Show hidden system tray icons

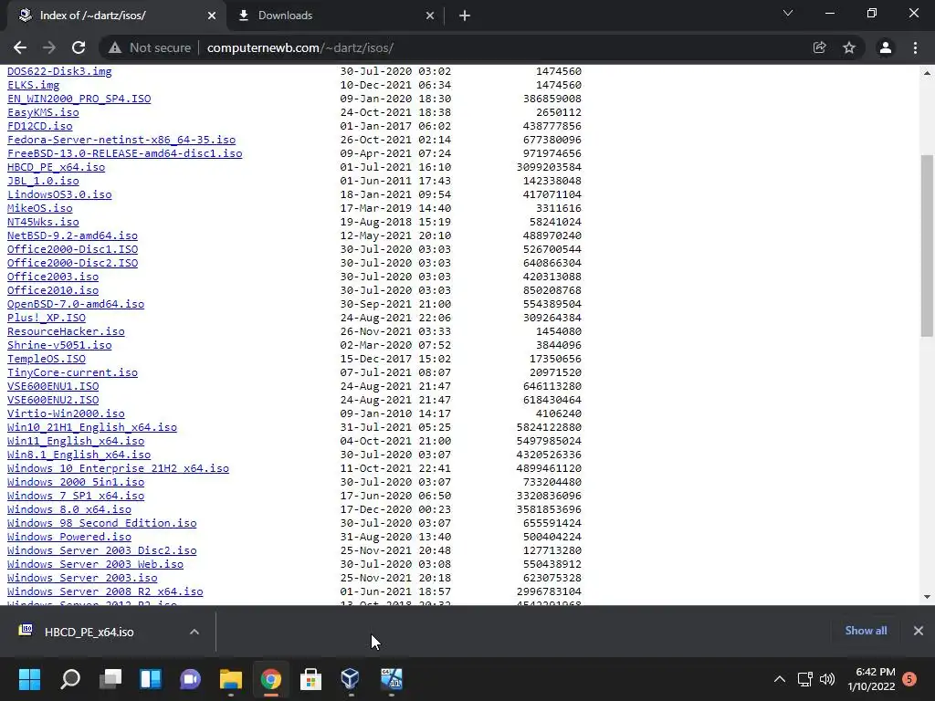click(x=780, y=679)
